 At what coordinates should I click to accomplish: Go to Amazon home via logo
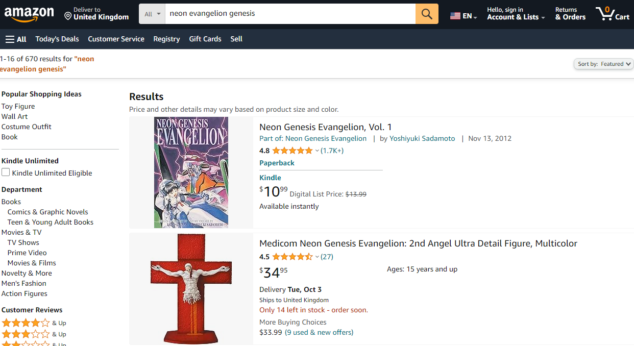[x=29, y=14]
